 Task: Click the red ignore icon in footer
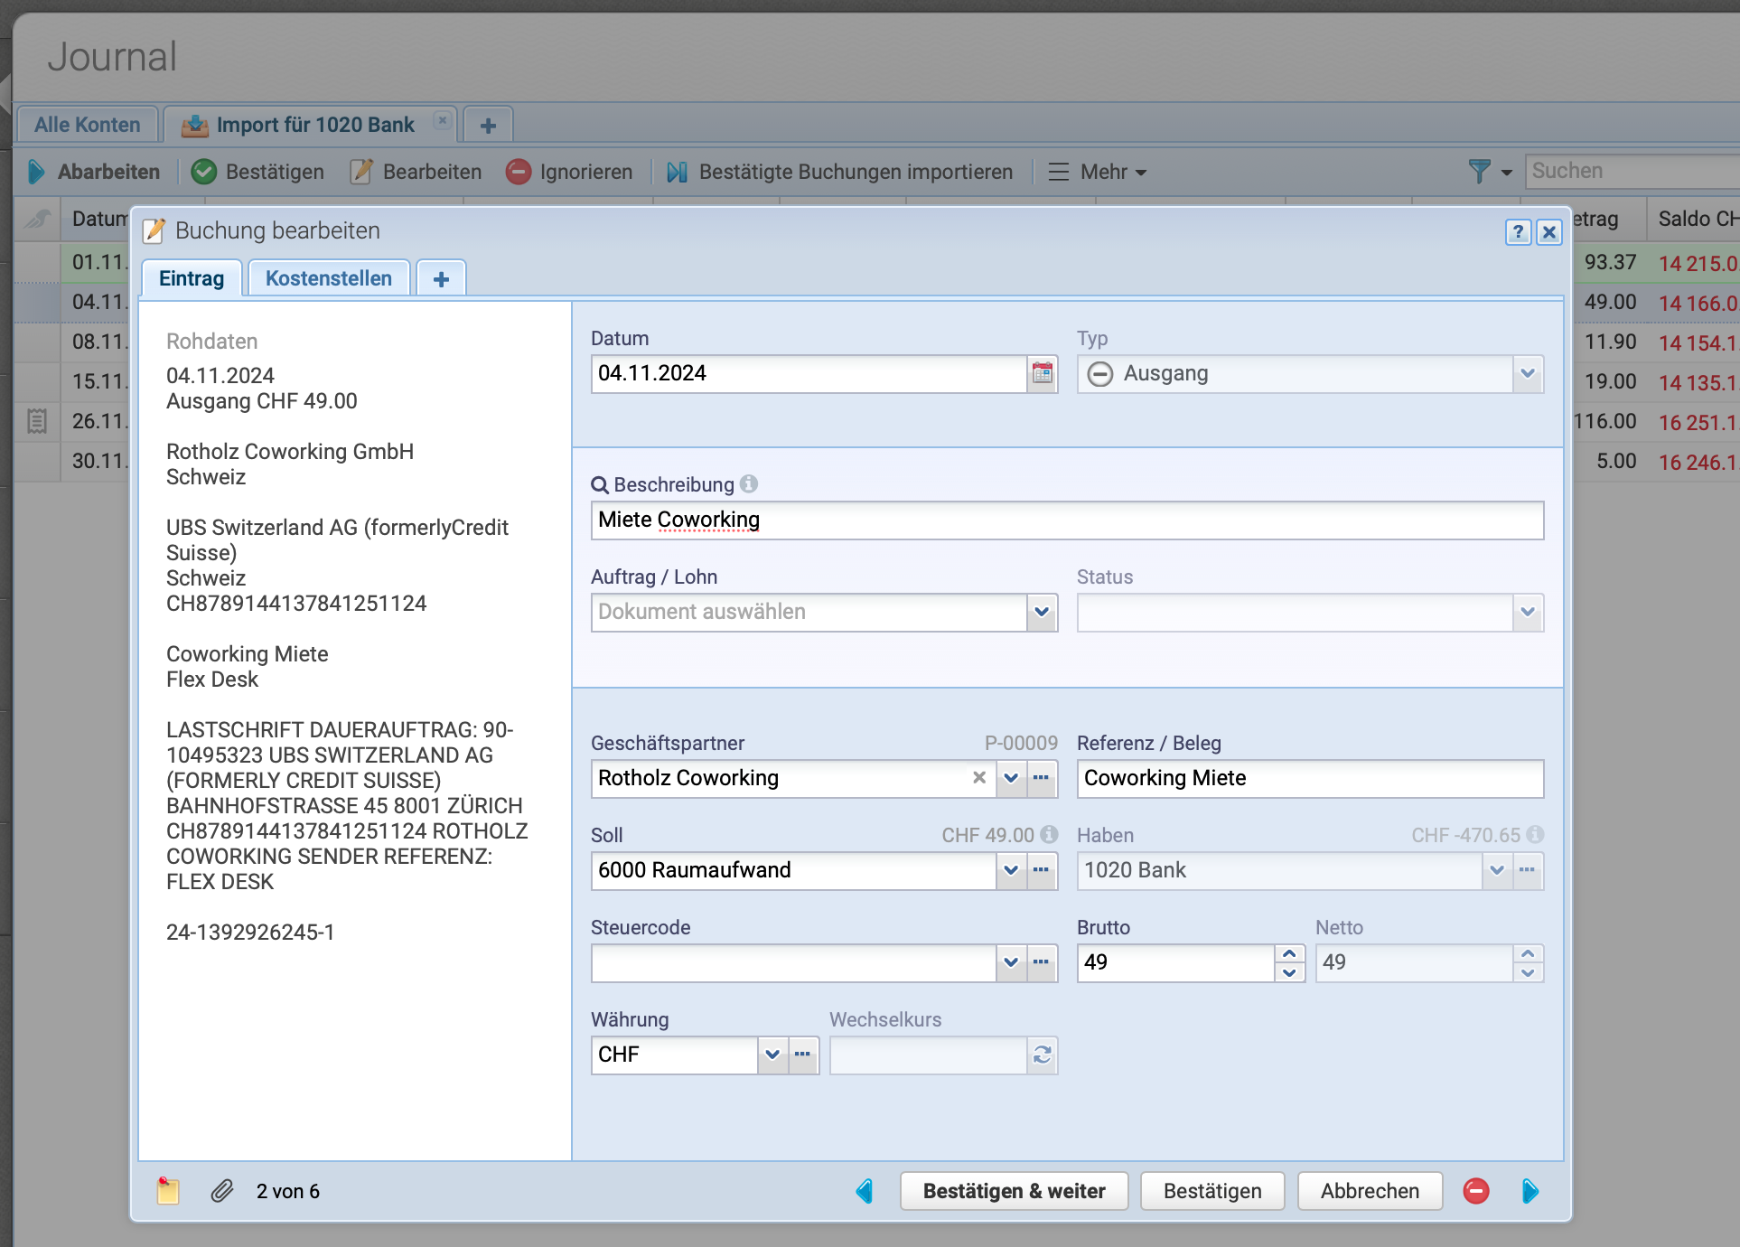coord(1476,1191)
